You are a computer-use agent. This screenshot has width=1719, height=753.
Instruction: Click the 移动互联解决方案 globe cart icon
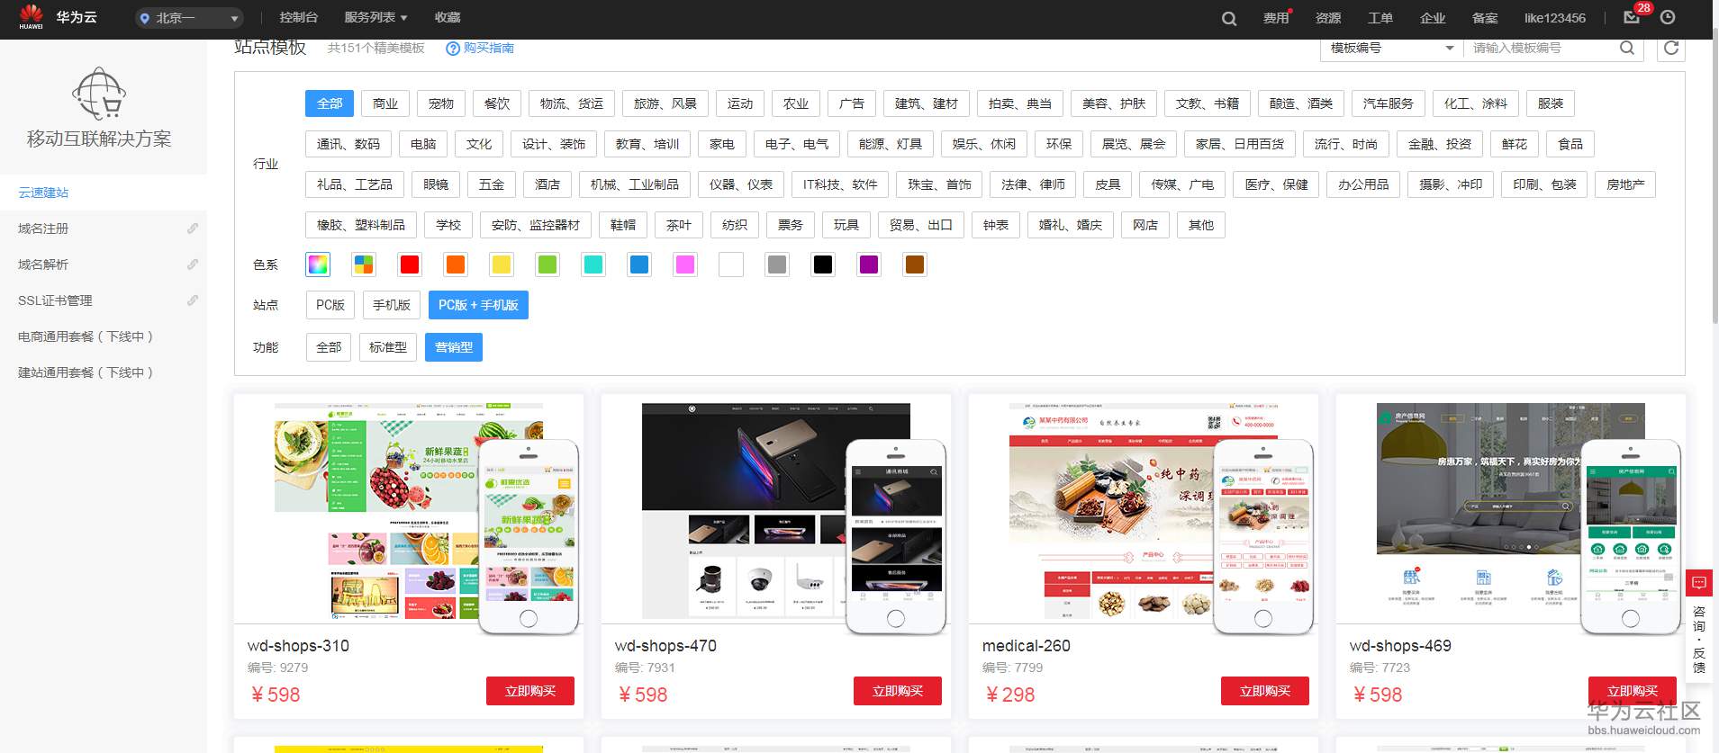pyautogui.click(x=99, y=94)
